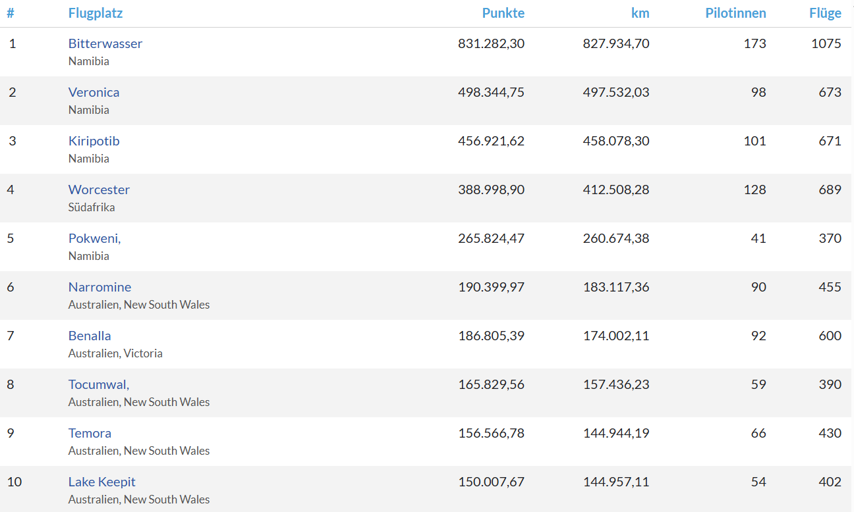Select the Temora airfield link
This screenshot has height=512, width=854.
tap(90, 433)
